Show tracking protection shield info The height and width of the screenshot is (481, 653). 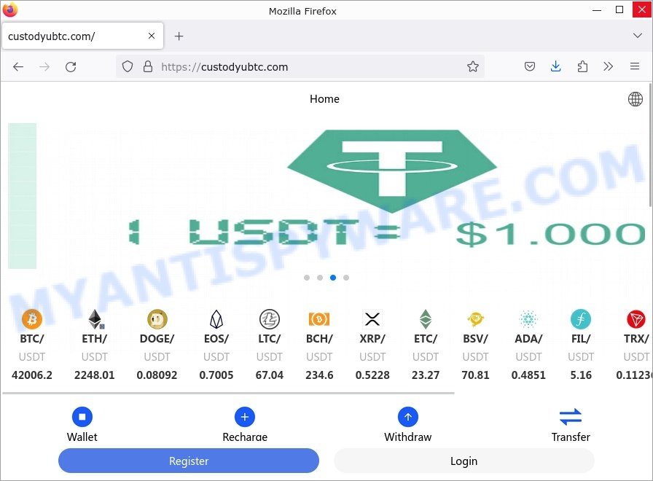point(128,66)
